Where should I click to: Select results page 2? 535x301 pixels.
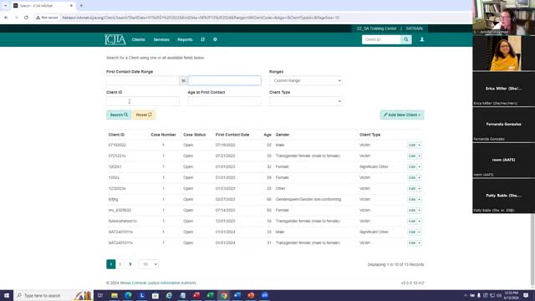coord(120,264)
